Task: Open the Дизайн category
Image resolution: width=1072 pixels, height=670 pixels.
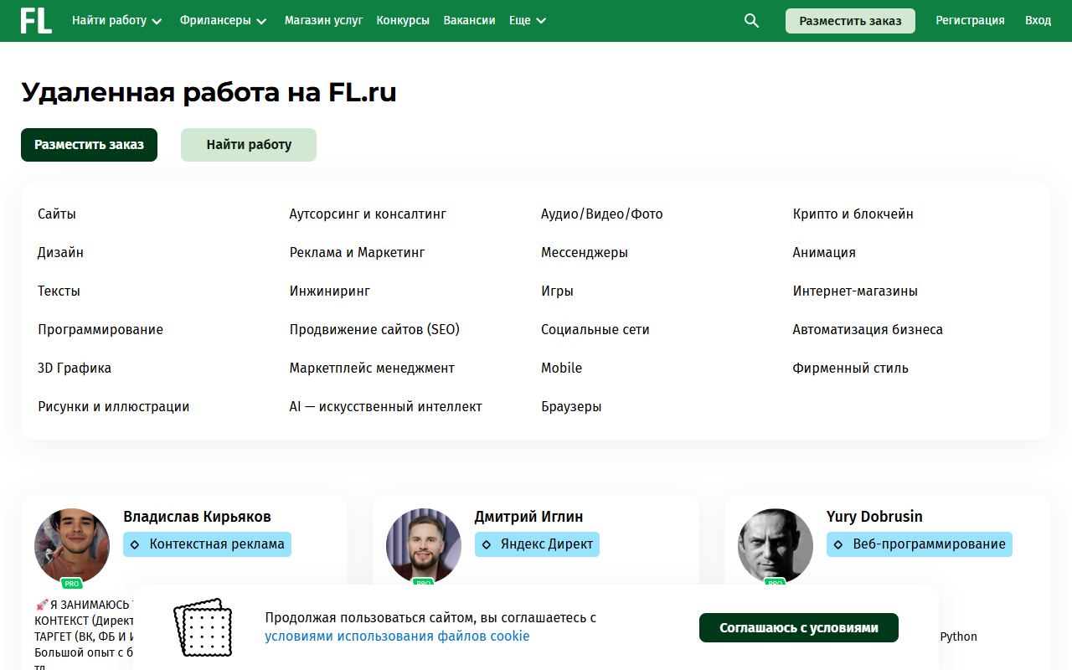Action: click(x=60, y=253)
